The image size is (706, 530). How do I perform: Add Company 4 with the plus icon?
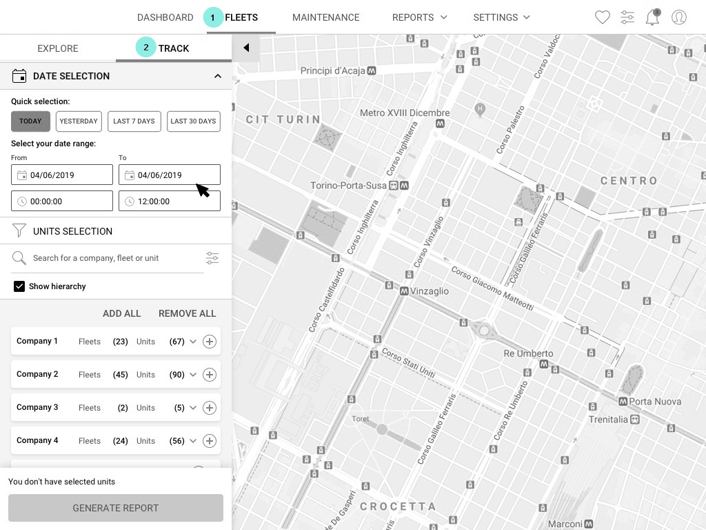210,441
